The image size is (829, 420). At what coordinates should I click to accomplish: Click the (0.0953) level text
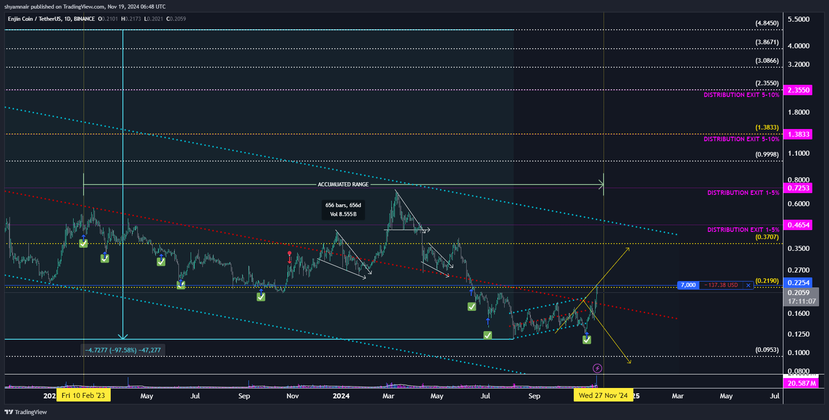point(767,350)
